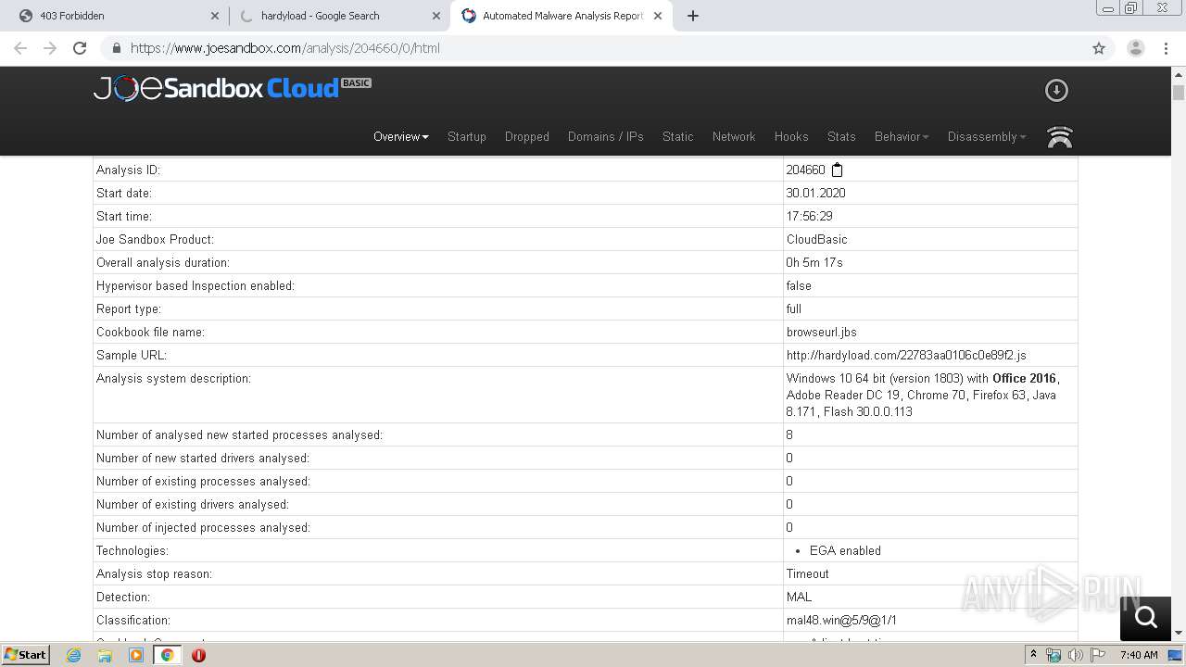
Task: Open the Chrome profile avatar icon
Action: (x=1136, y=48)
